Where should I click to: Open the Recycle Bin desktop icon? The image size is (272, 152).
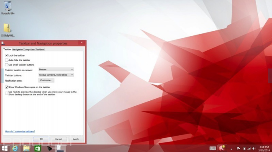tap(8, 8)
